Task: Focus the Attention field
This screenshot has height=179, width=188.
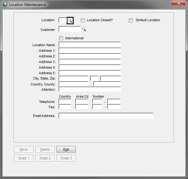Action: 90,89
